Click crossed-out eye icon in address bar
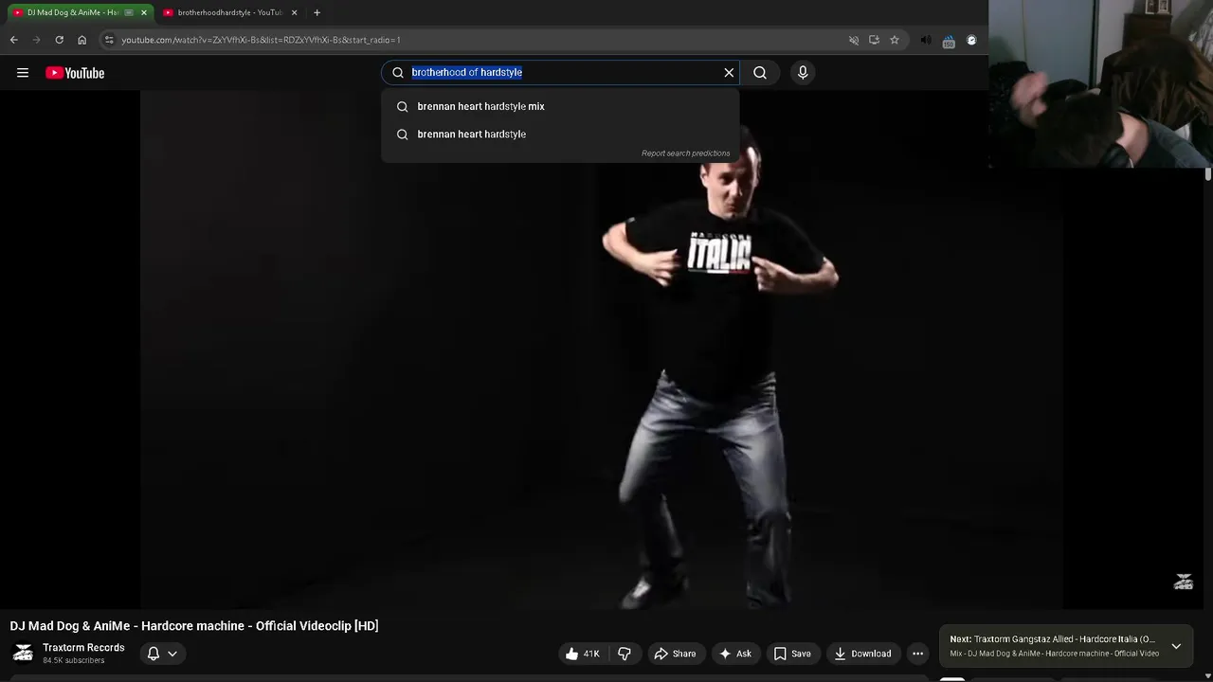Viewport: 1213px width, 682px height. [x=853, y=40]
